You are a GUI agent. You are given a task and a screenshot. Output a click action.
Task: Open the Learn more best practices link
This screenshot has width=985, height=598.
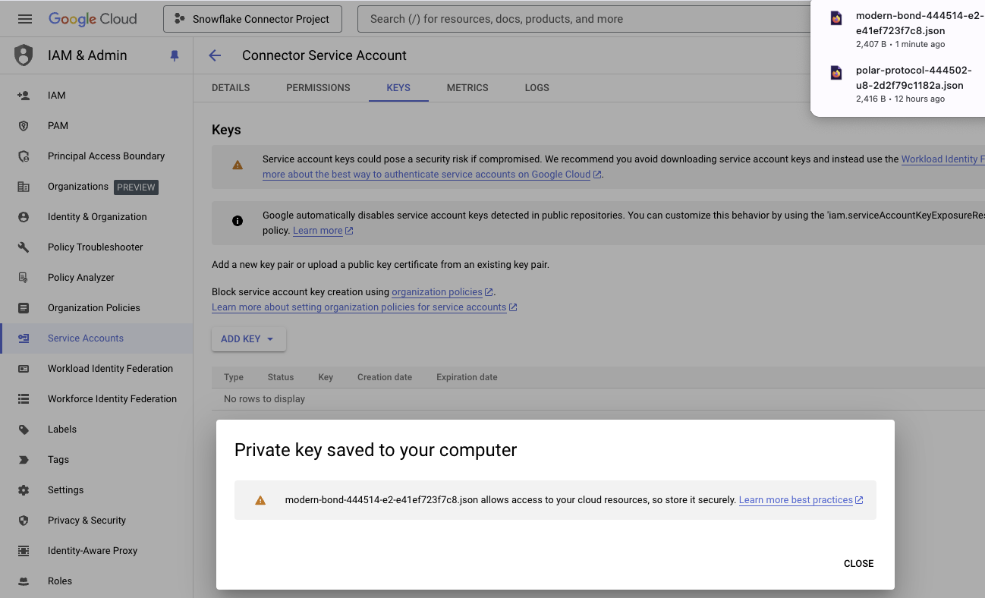(x=795, y=499)
